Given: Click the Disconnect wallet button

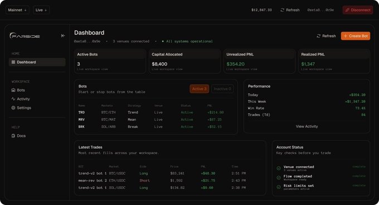Looking at the screenshot, I should pyautogui.click(x=358, y=10).
